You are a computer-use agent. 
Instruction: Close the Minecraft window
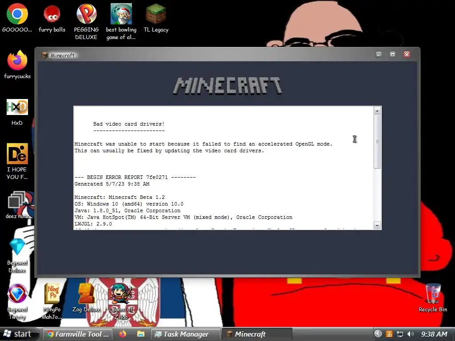click(x=407, y=55)
